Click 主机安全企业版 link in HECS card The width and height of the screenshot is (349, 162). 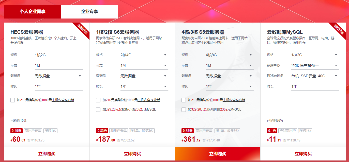63,100
